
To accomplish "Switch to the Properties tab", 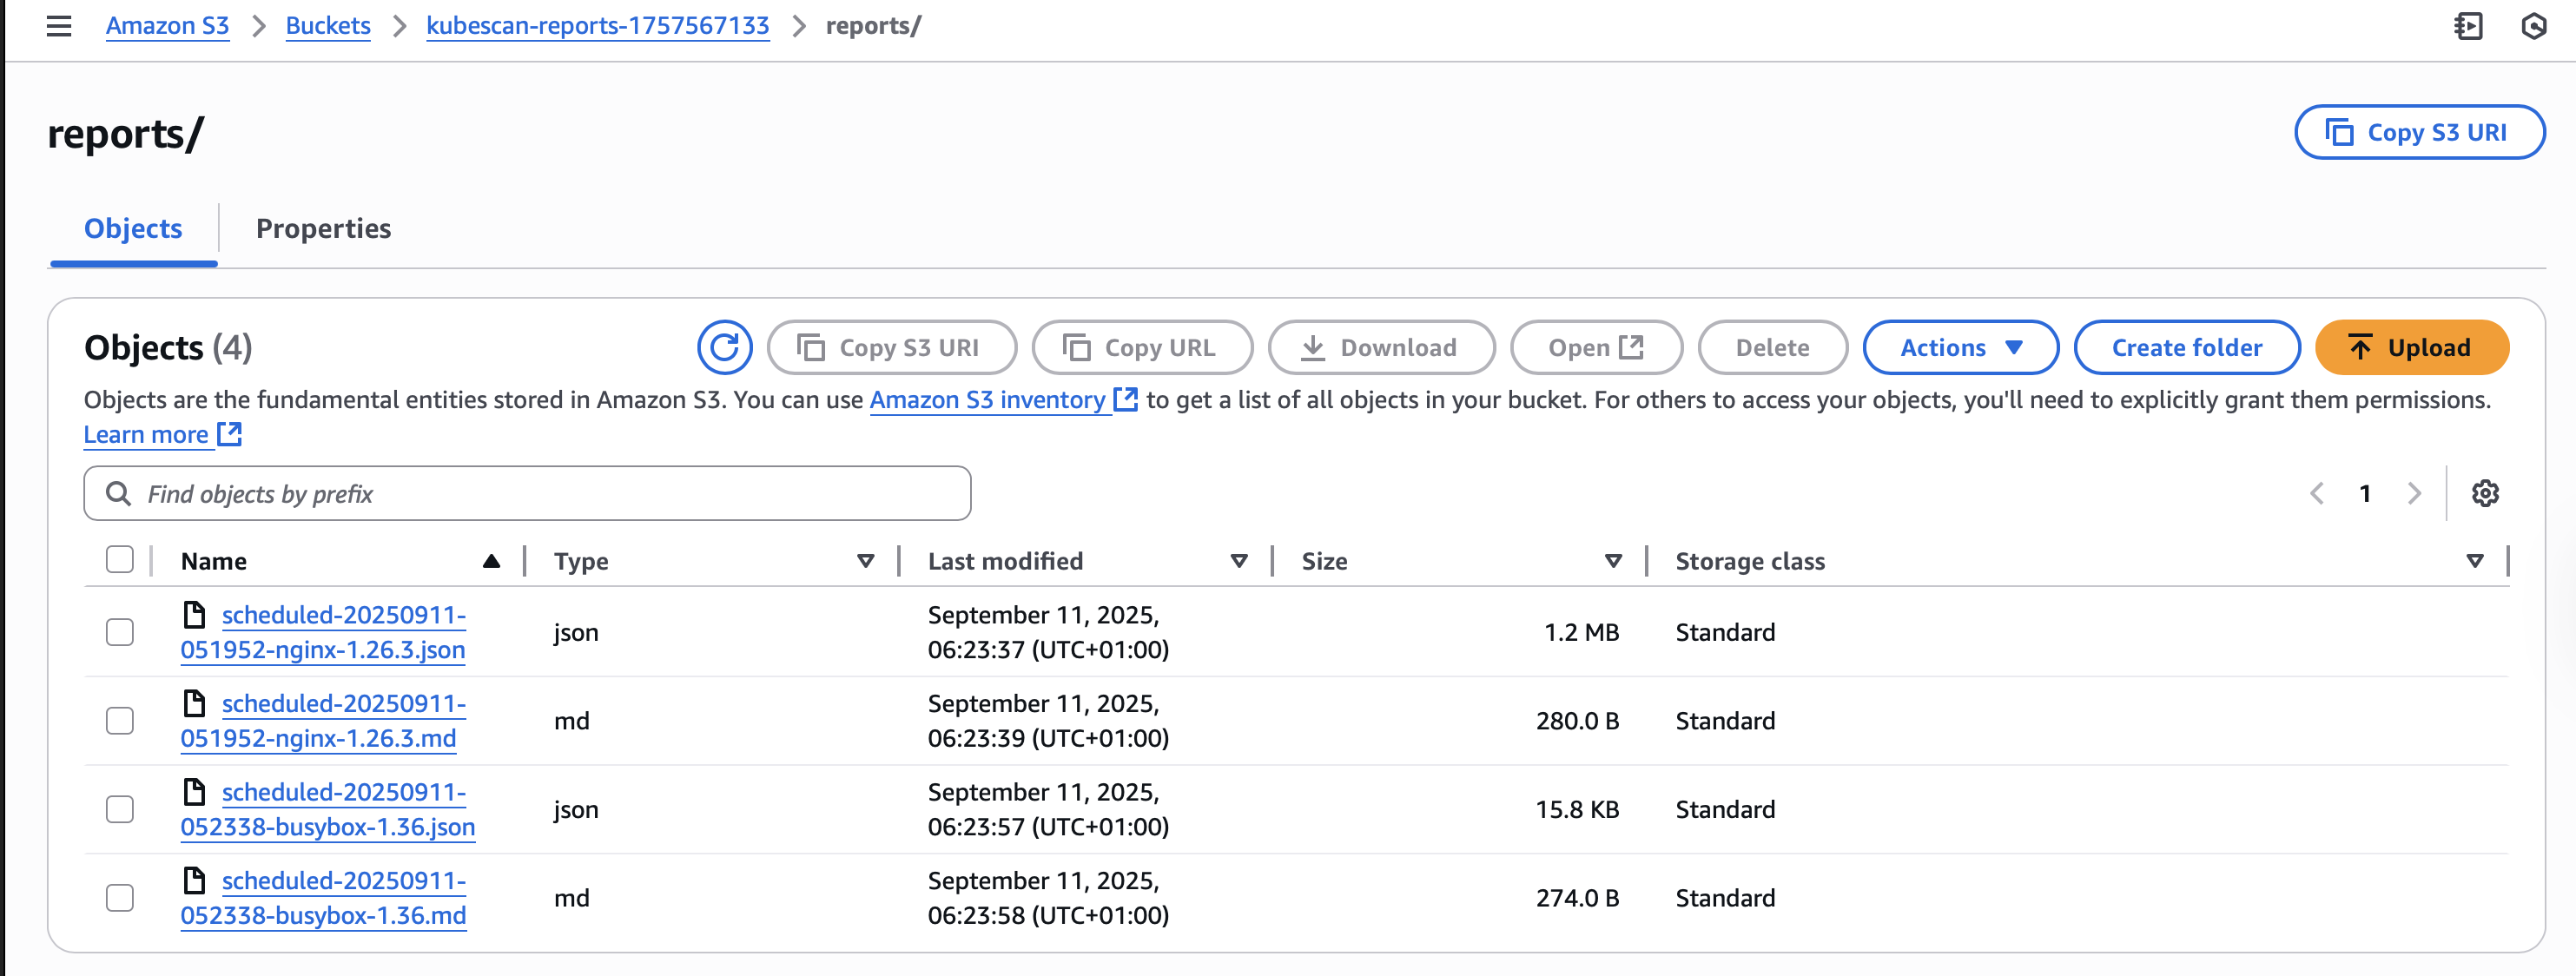I will pyautogui.click(x=323, y=228).
